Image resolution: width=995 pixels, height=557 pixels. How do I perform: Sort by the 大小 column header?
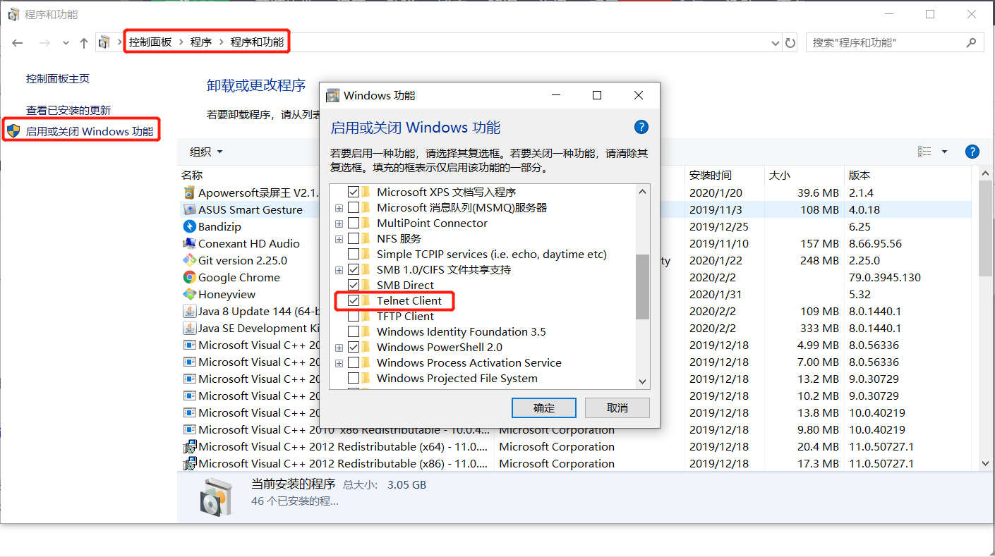pos(805,175)
